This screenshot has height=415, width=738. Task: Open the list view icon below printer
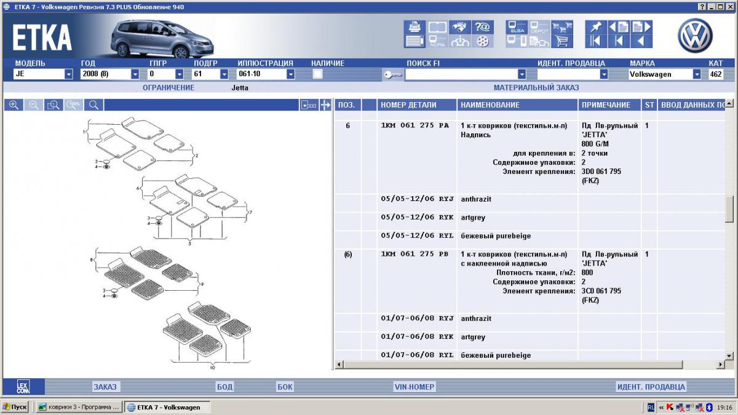tap(415, 41)
